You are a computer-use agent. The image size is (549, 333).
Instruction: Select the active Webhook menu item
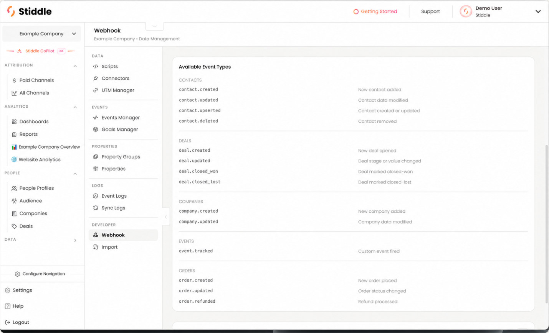123,235
